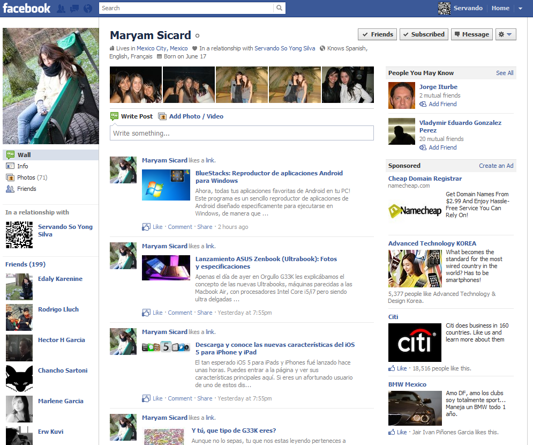The width and height of the screenshot is (533, 445).
Task: Click Share on BlueStacks post
Action: pos(205,227)
